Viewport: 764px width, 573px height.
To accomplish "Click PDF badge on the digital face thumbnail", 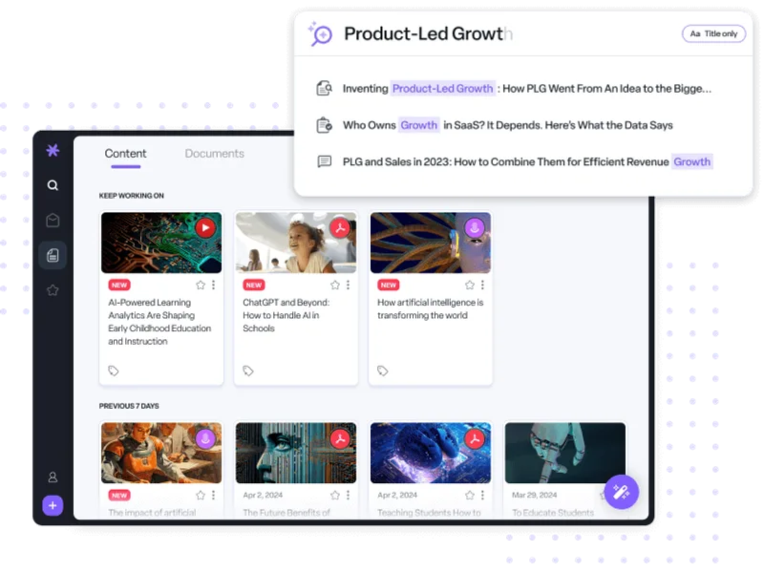I will (x=340, y=438).
